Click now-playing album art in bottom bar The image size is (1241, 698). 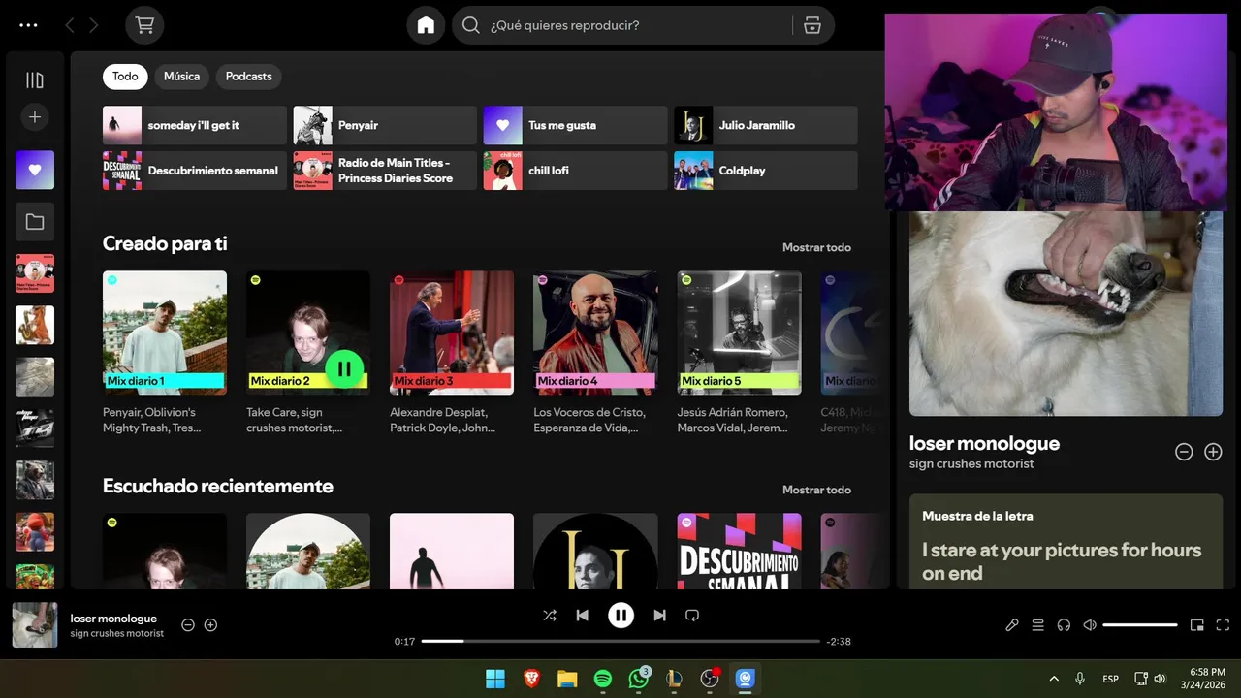[x=35, y=625]
